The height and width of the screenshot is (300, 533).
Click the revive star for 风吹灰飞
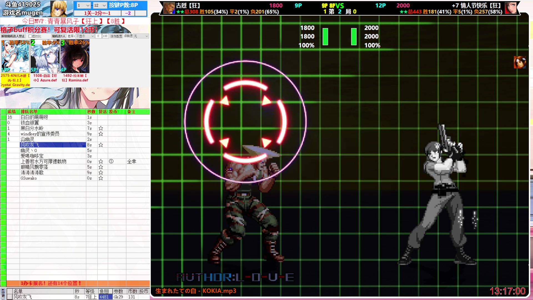pos(101,145)
